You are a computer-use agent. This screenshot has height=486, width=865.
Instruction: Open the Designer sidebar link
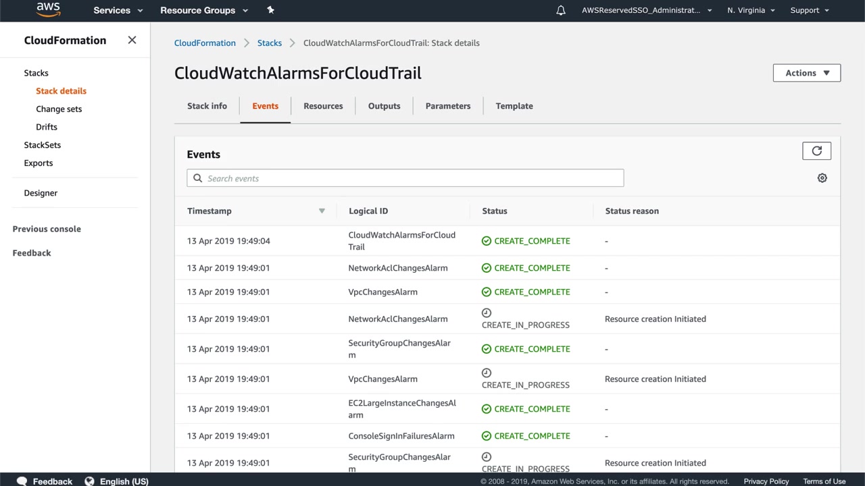click(x=41, y=193)
